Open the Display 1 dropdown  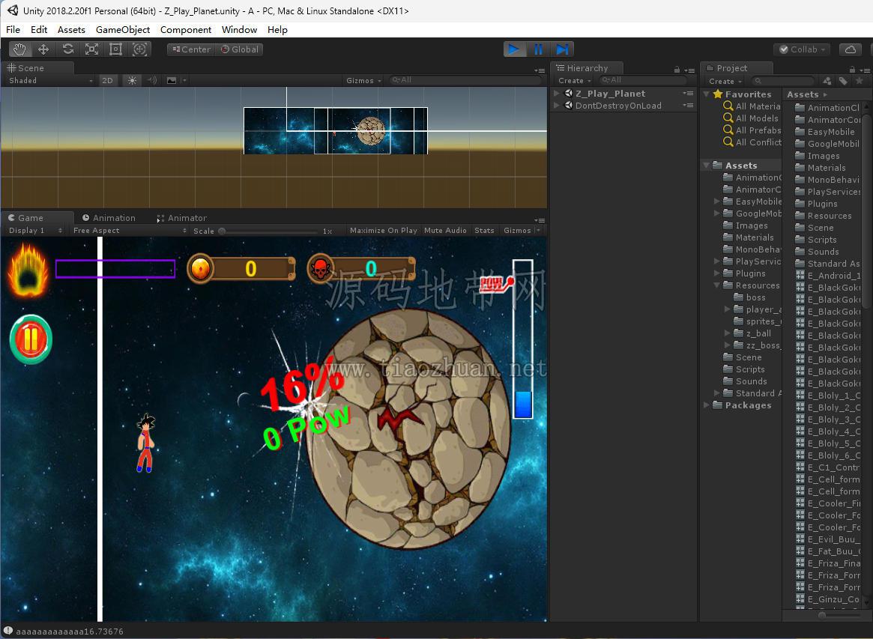35,231
